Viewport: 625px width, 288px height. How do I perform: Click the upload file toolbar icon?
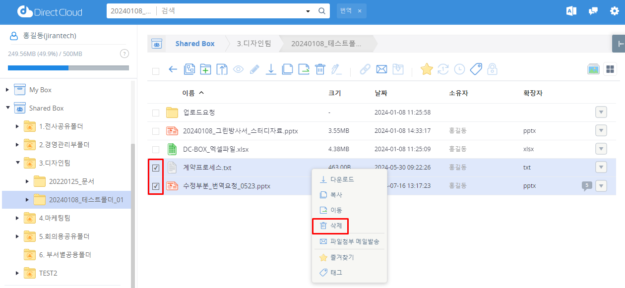click(x=222, y=69)
